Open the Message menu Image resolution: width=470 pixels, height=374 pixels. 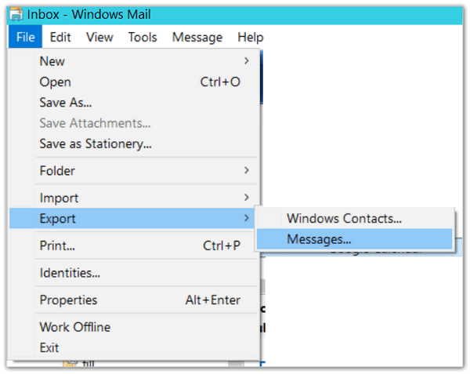tap(197, 37)
